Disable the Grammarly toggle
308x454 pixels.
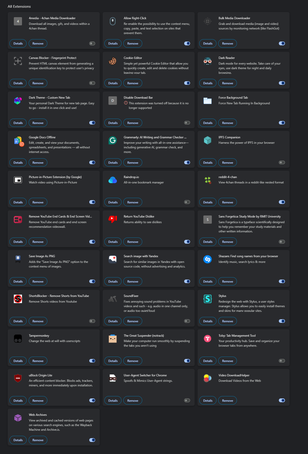[x=187, y=162]
